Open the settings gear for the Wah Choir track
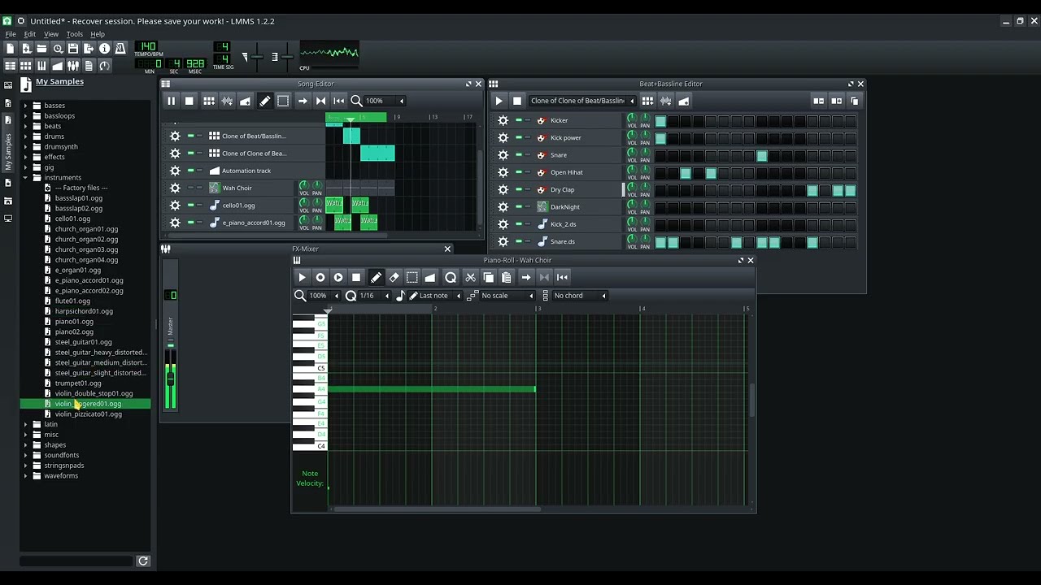Viewport: 1041px width, 585px height. coord(175,188)
